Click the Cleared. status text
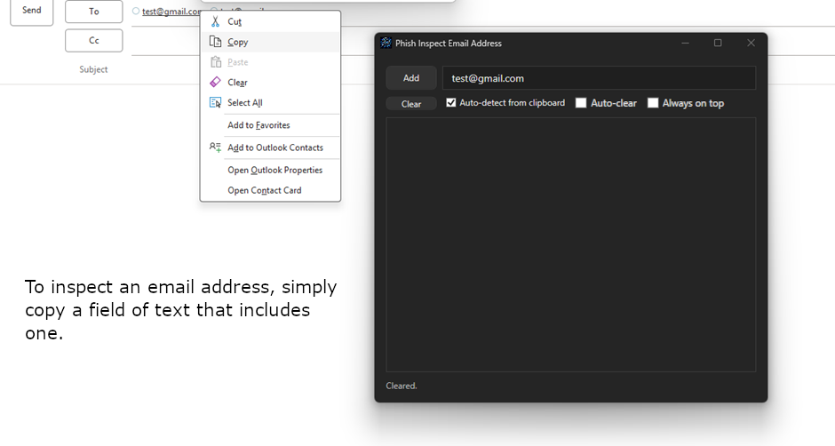Screen dimensions: 835x446 [402, 386]
